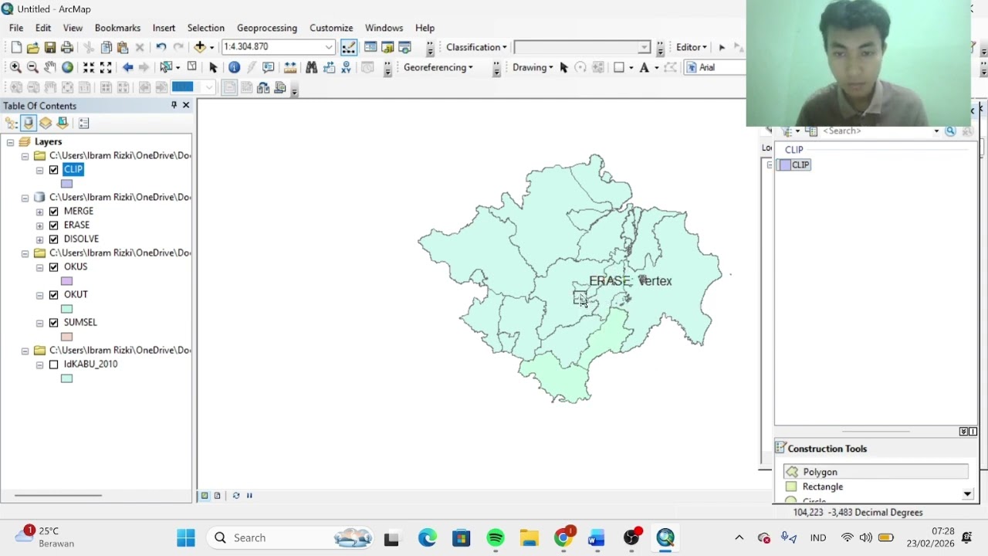The height and width of the screenshot is (556, 988).
Task: Choose the Select Features tool
Action: pyautogui.click(x=166, y=67)
